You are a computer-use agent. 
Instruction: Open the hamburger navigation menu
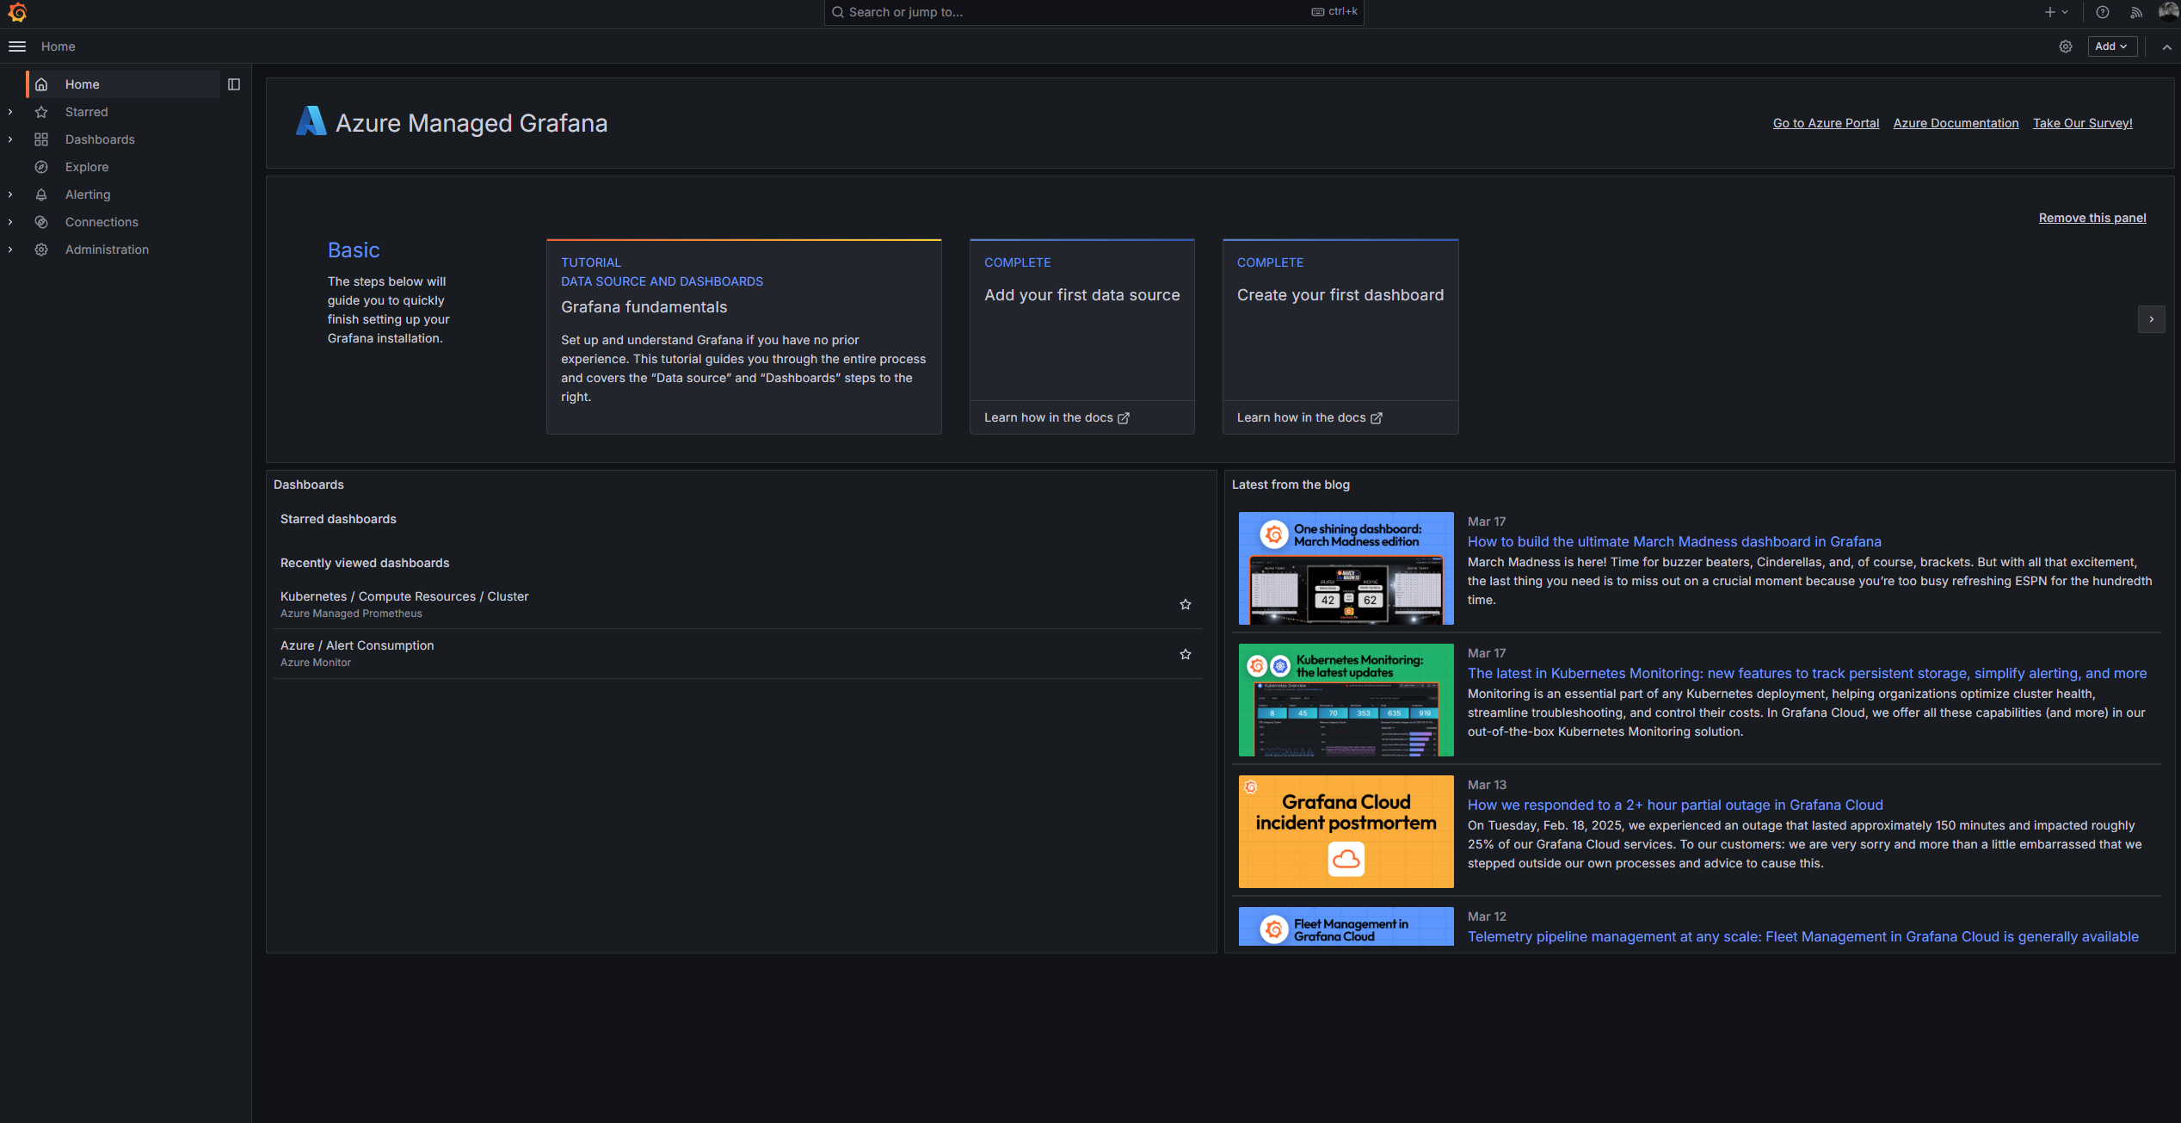click(17, 46)
